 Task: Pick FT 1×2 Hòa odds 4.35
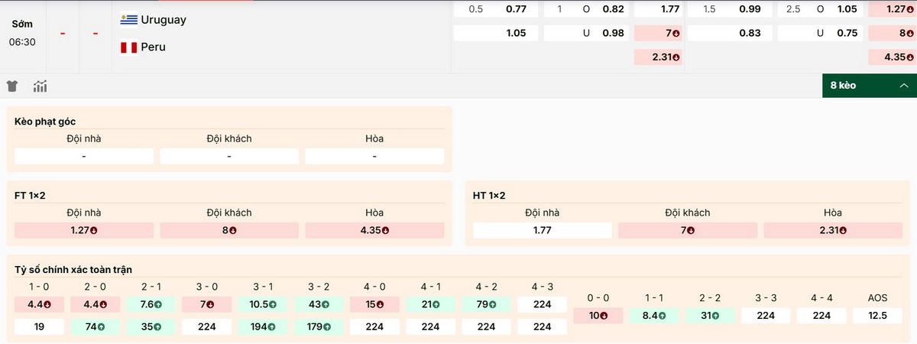point(374,230)
